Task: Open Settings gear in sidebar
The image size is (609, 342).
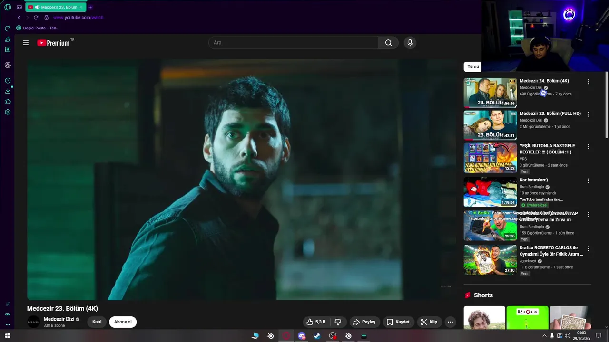Action: coord(8,112)
